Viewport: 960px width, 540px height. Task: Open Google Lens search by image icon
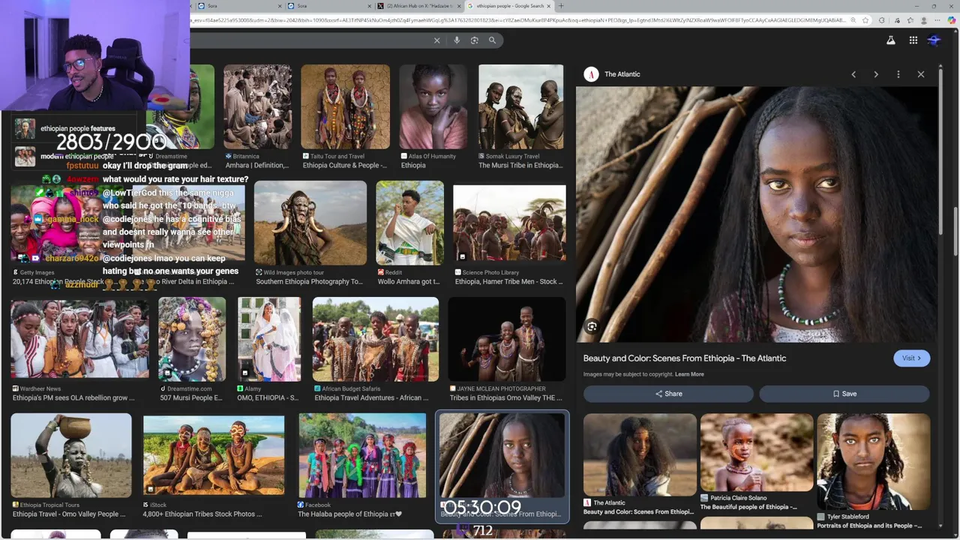click(x=474, y=40)
